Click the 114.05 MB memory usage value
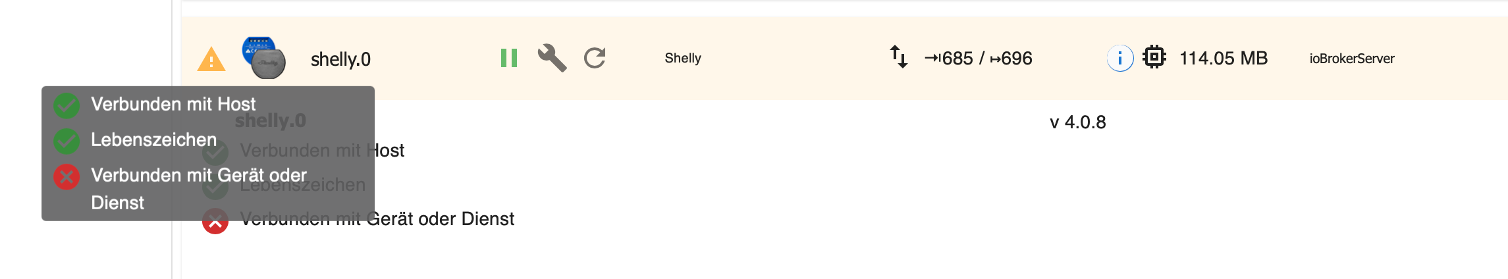Image resolution: width=1508 pixels, height=279 pixels. pos(1224,58)
